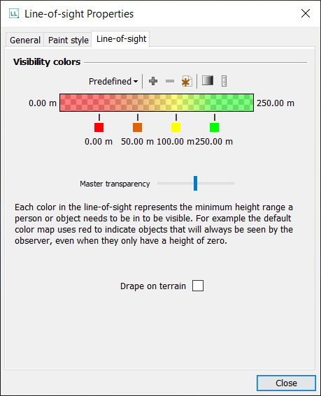Click the visibility color gradient bar
The image size is (321, 396).
[x=157, y=103]
